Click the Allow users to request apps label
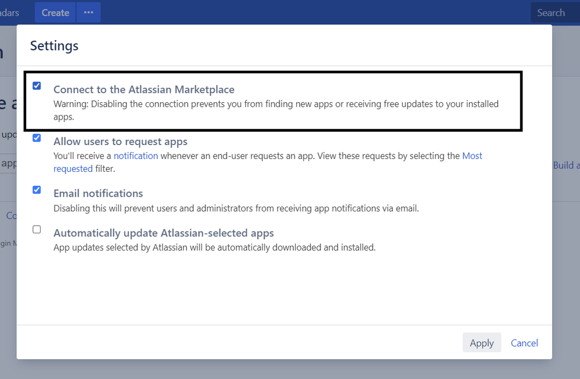580x379 pixels. [120, 142]
